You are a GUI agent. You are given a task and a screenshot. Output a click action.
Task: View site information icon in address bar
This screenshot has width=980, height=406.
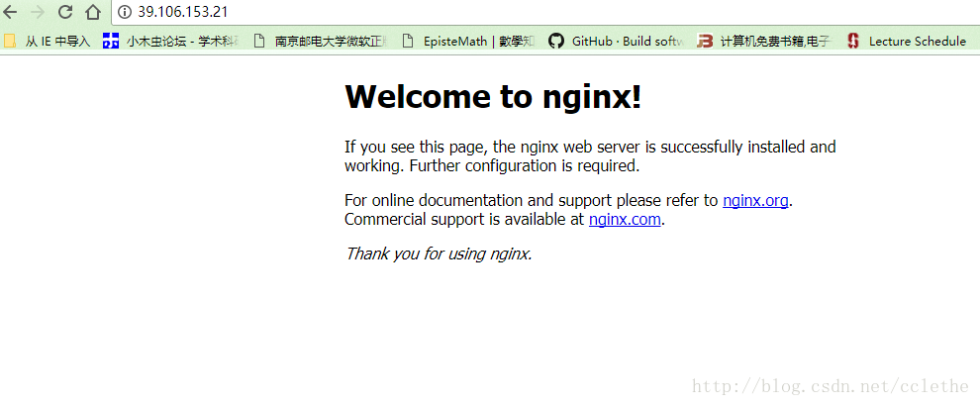click(125, 11)
